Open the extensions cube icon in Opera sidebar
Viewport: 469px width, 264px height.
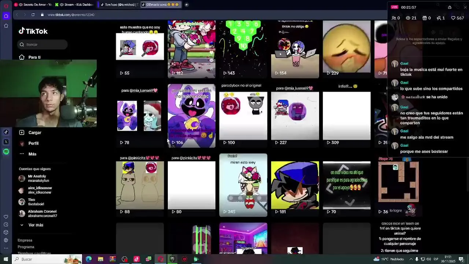pos(6,232)
